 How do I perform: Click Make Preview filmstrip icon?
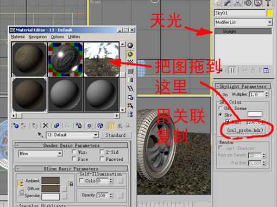tap(130, 89)
